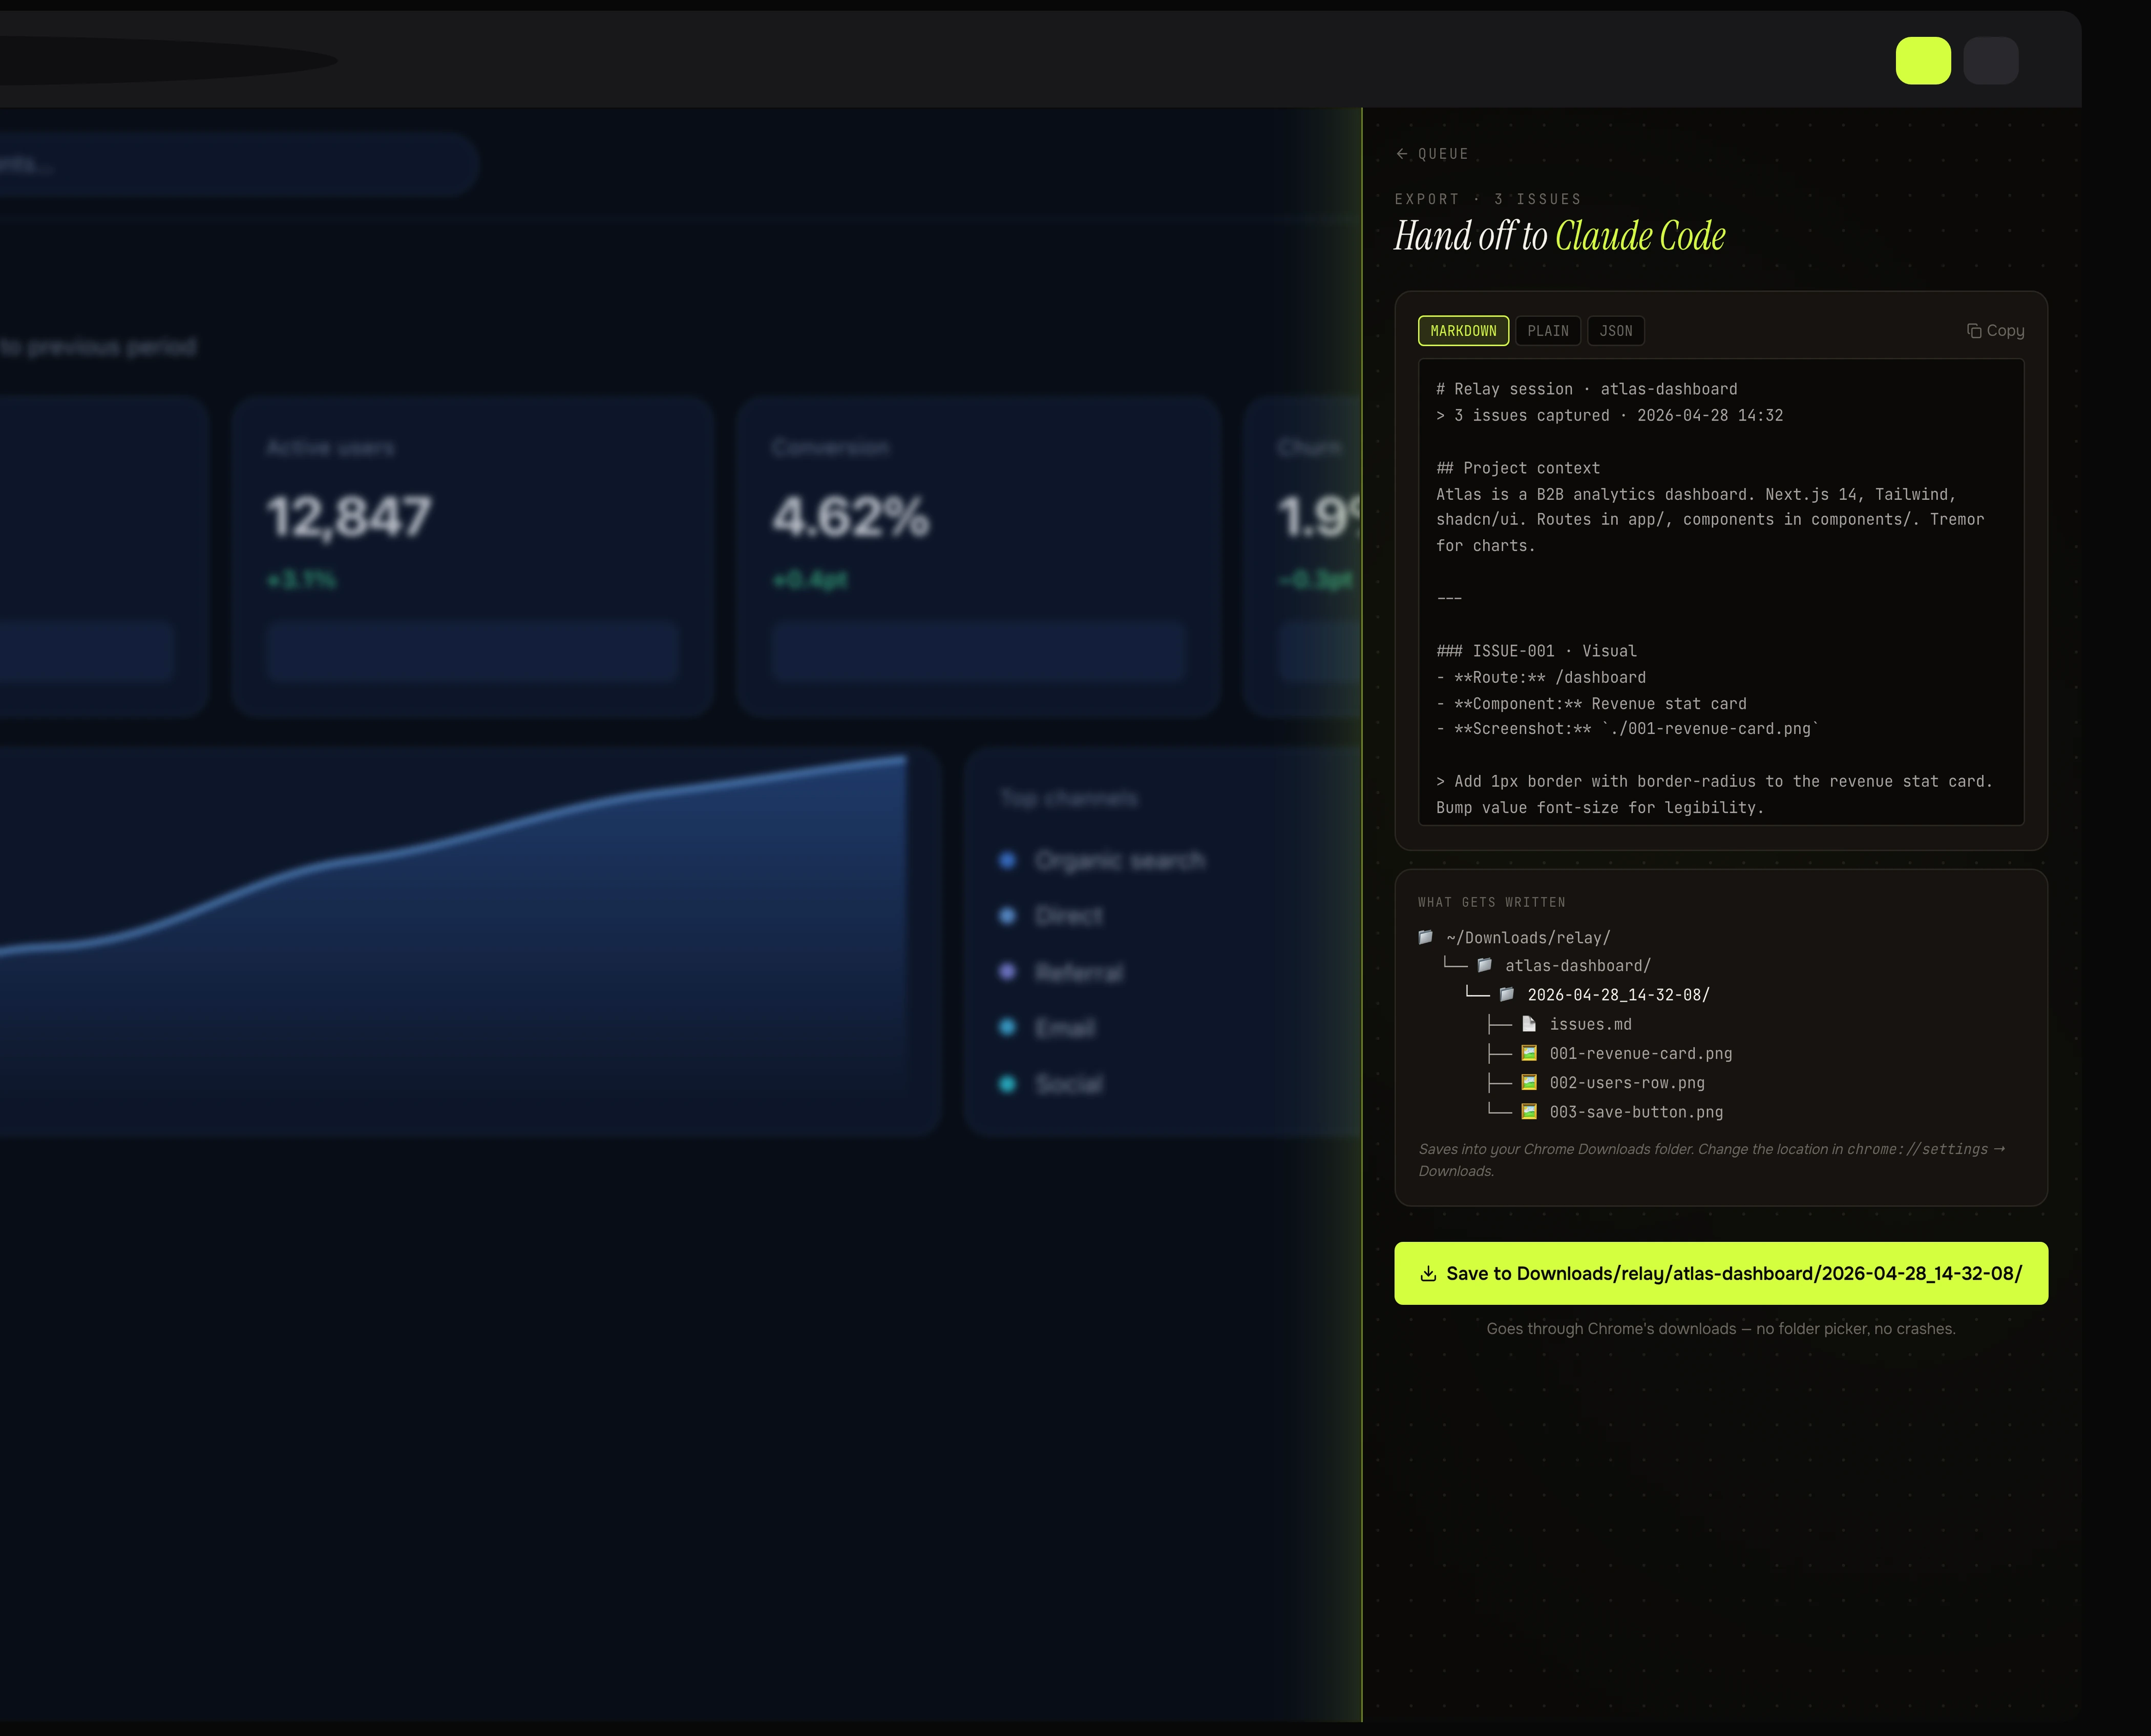
Task: Select the issues.md file name
Action: pyautogui.click(x=1590, y=1024)
